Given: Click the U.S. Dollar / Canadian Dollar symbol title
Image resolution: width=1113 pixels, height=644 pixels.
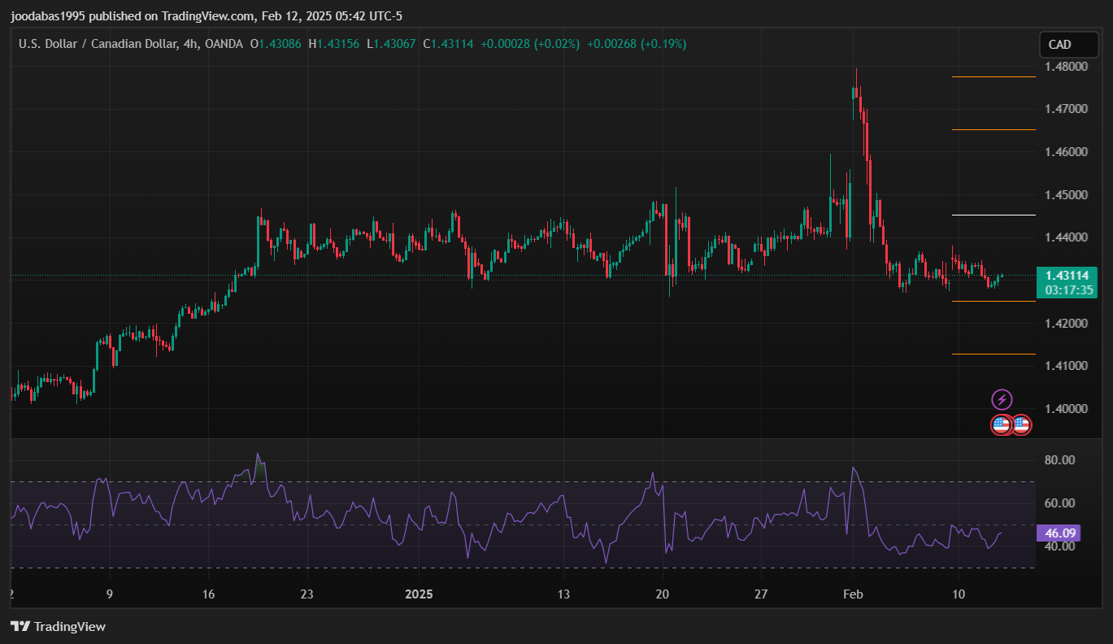Looking at the screenshot, I should pos(98,44).
